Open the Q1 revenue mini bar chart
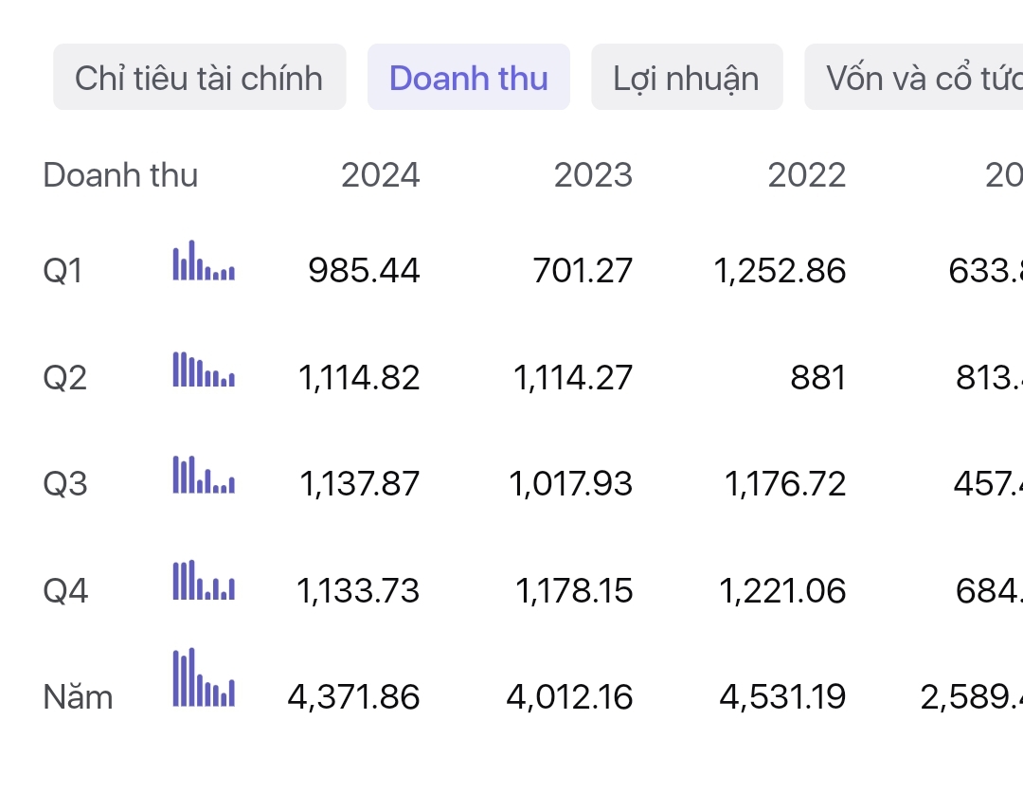The image size is (1023, 810). click(x=204, y=261)
